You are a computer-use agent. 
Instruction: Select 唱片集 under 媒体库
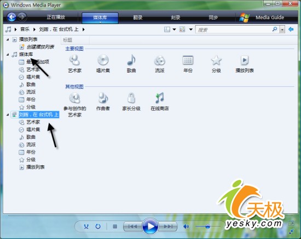tap(33, 77)
